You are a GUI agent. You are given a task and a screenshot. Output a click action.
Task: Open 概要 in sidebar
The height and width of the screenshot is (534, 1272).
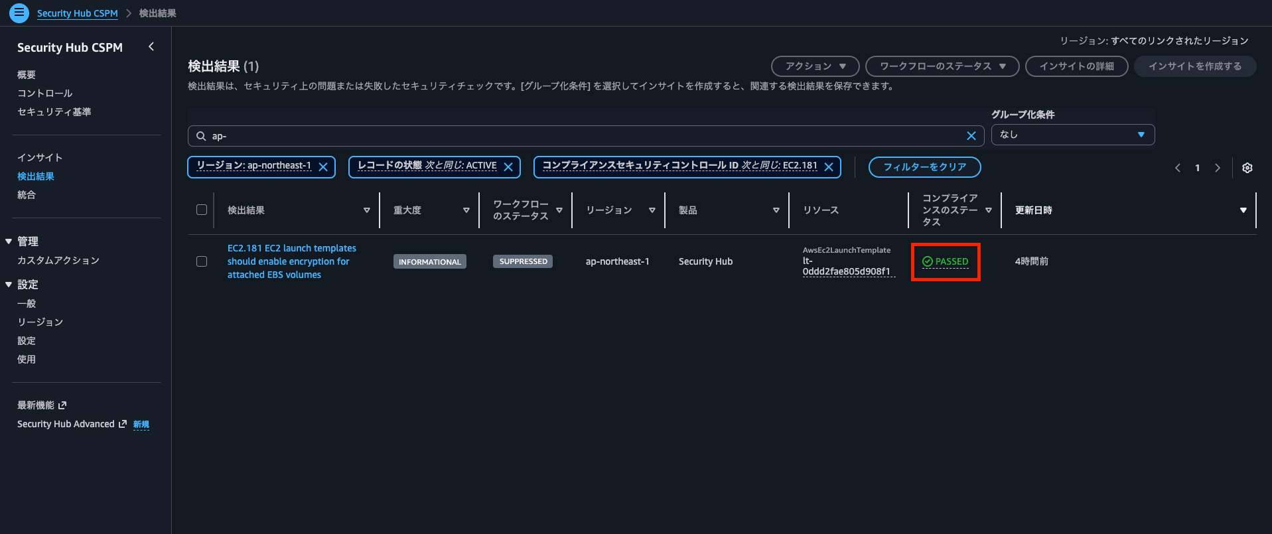pos(27,75)
